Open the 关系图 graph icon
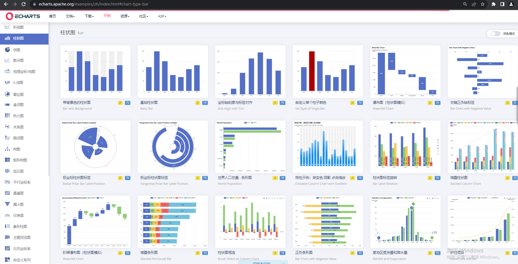This screenshot has width=518, height=264. 7,127
